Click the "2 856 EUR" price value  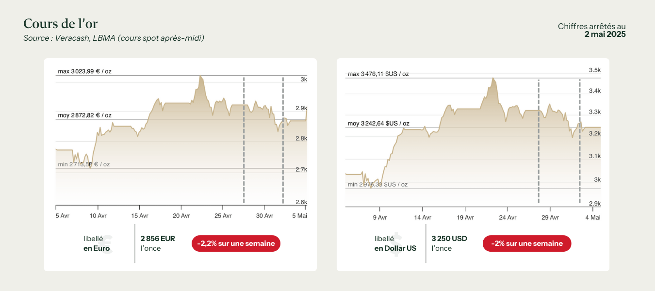click(x=158, y=239)
